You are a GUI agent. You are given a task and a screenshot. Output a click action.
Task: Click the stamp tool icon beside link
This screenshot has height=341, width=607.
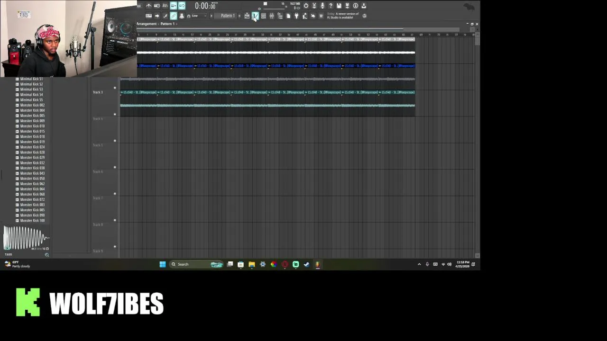point(182,16)
